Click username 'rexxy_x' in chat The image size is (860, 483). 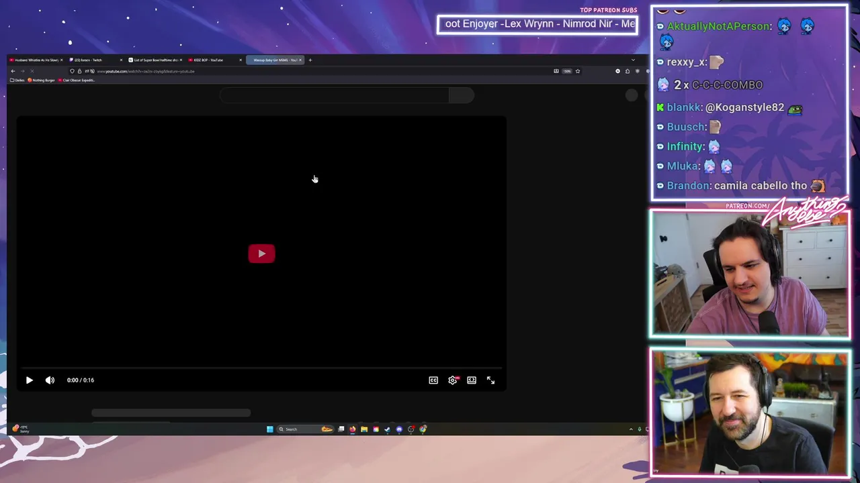pos(686,62)
